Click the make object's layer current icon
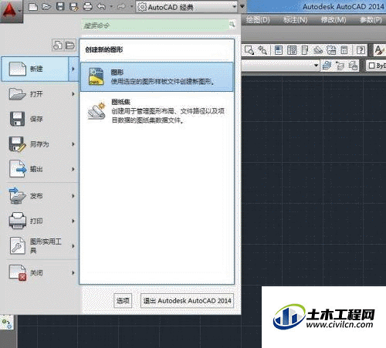Screen dimensions: 386x348 tap(327, 66)
